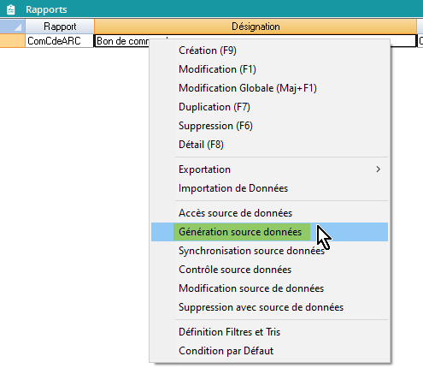Select Condition par Défaut

point(269,351)
